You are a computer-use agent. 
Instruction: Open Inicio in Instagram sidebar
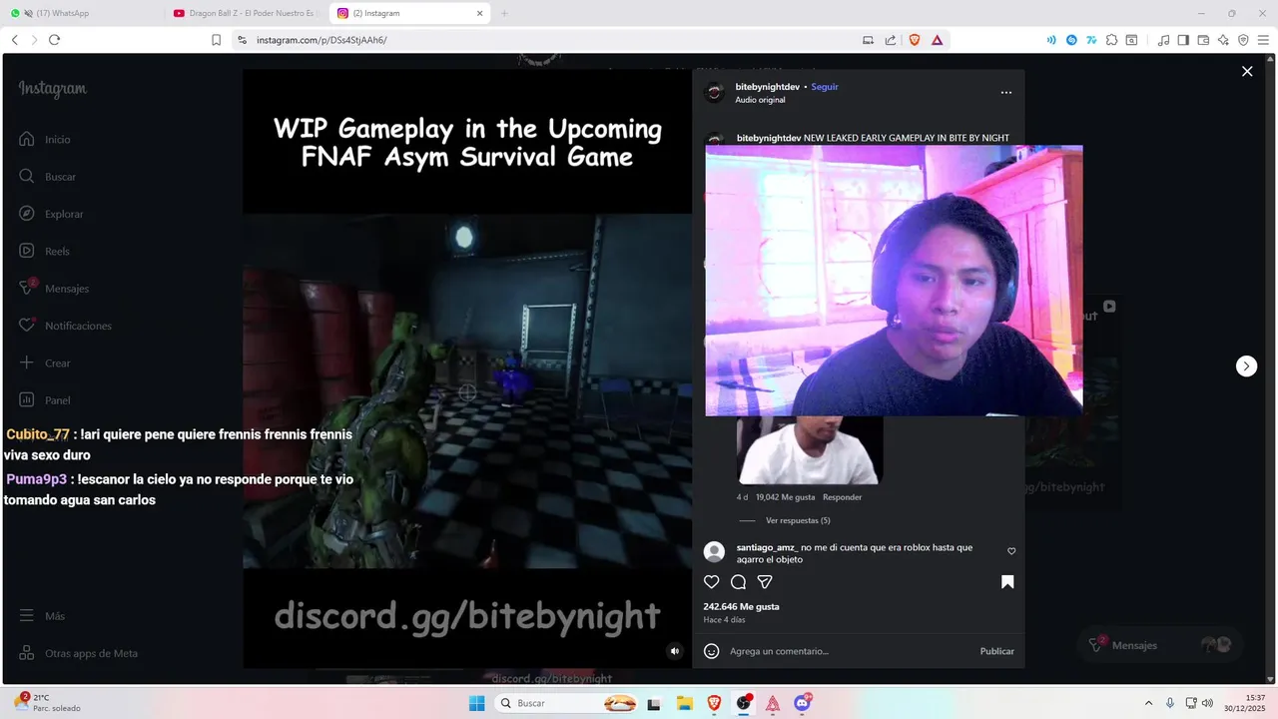tap(45, 139)
